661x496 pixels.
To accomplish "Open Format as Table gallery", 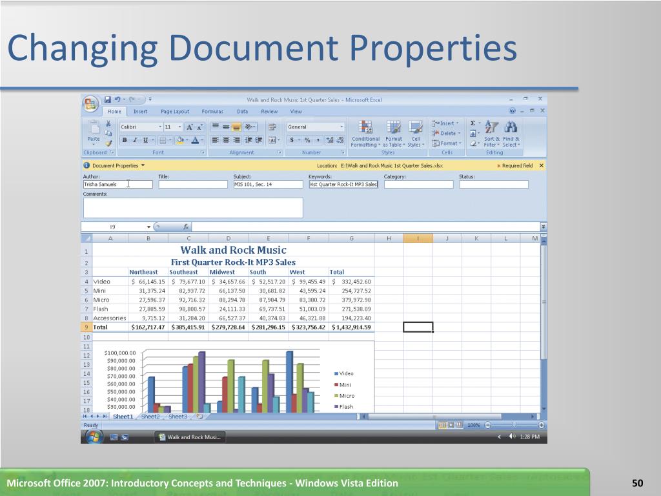I will tap(394, 133).
